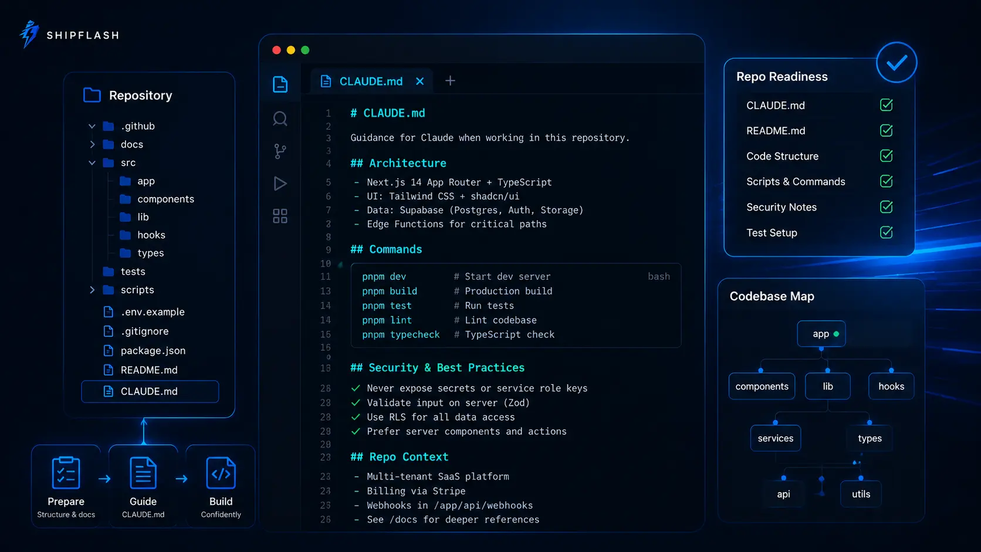This screenshot has width=981, height=552.
Task: Open the Run and Debug play icon
Action: tap(280, 184)
